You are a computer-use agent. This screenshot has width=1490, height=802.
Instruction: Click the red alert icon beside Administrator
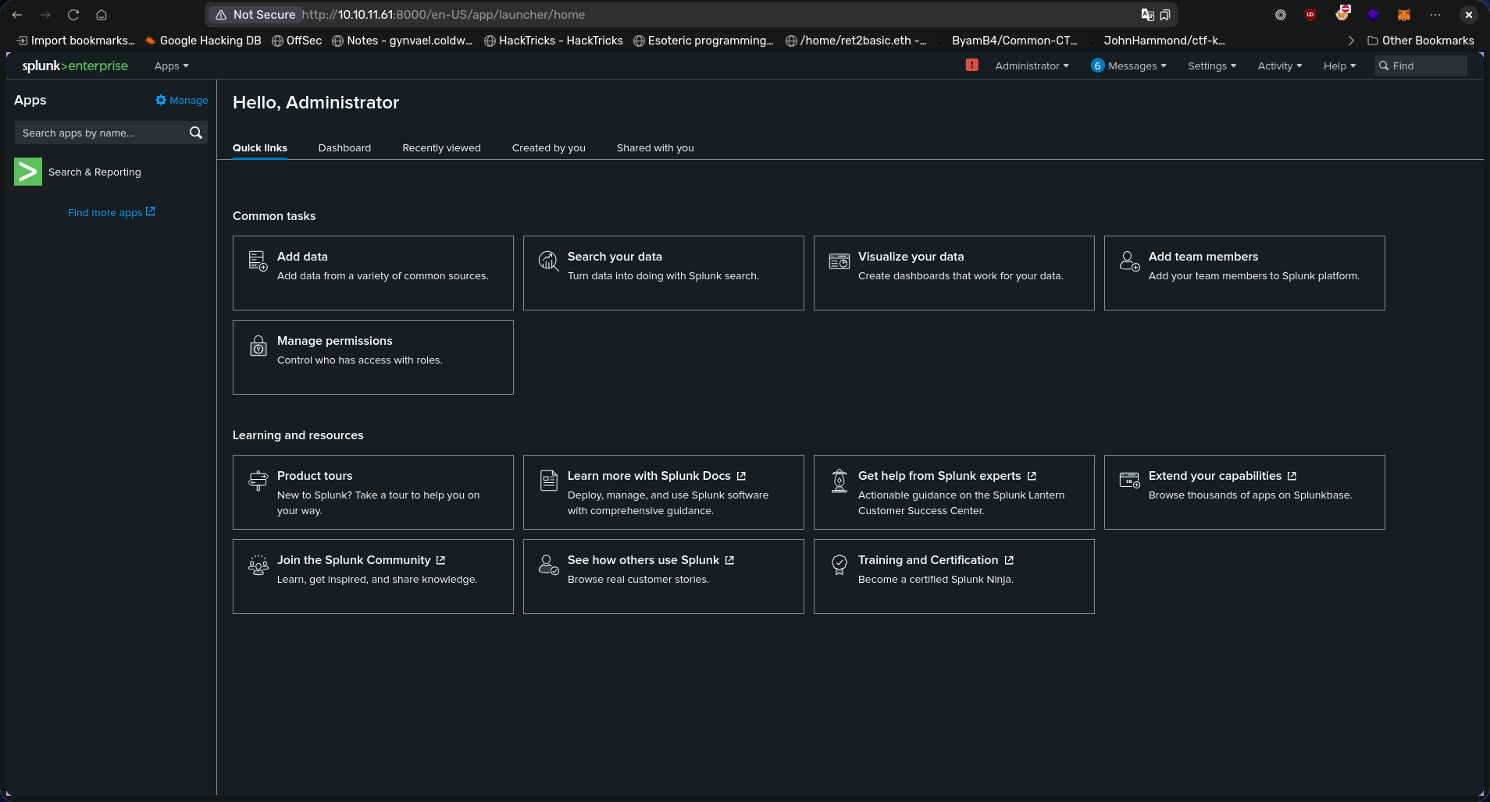coord(971,66)
